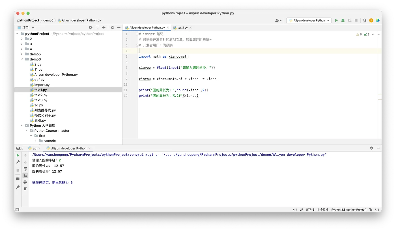The width and height of the screenshot is (396, 231).
Task: Expand the .vscode folder
Action: click(35, 141)
